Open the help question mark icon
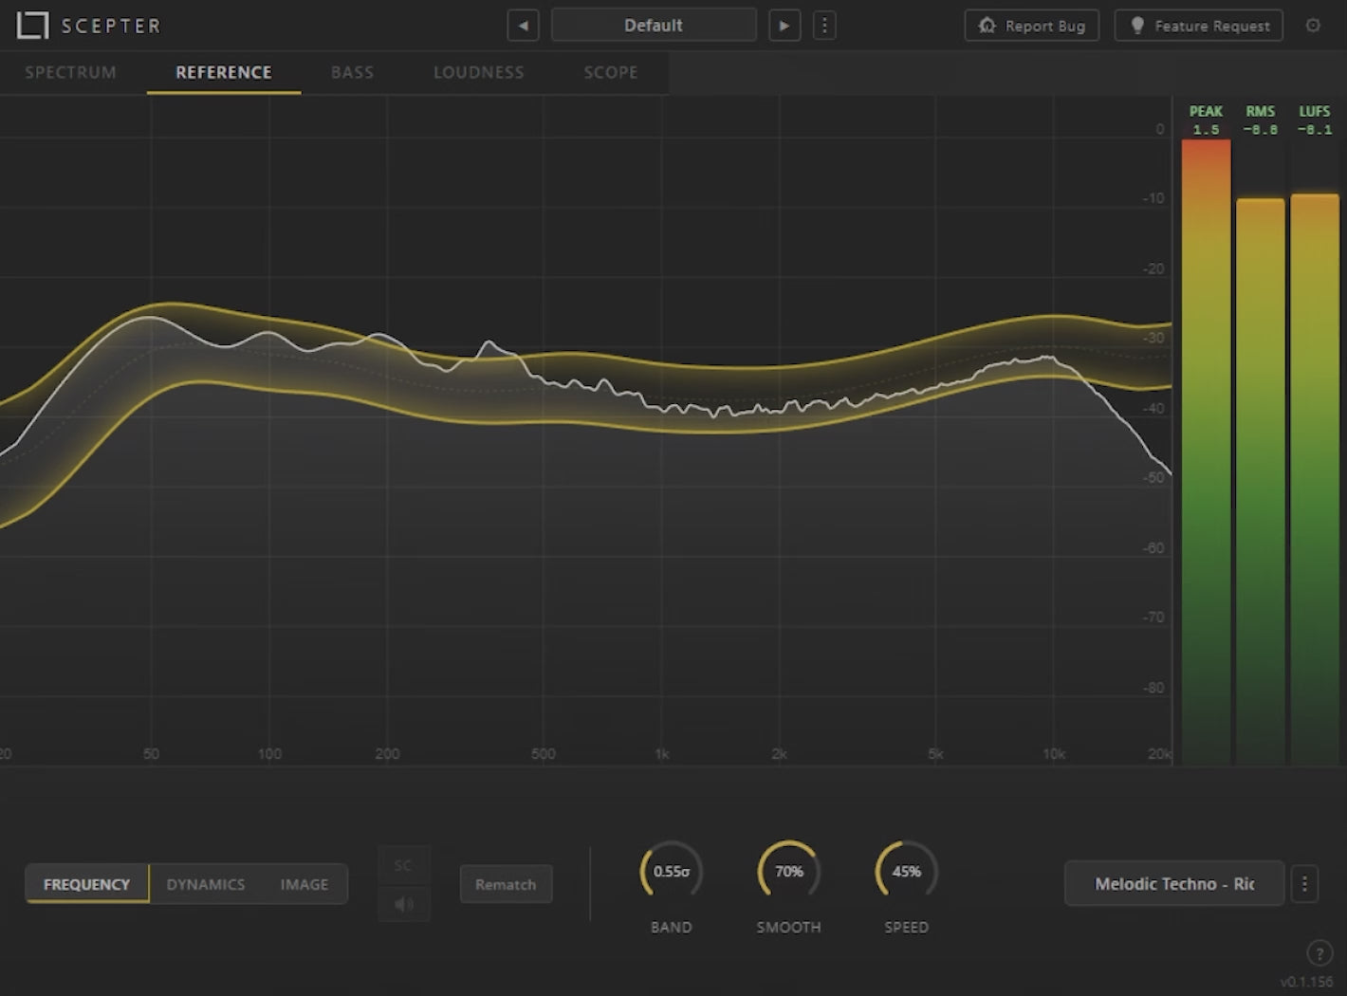The height and width of the screenshot is (996, 1347). pos(1319,953)
